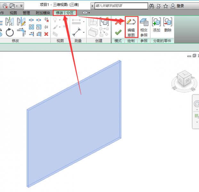199x192 pixels.
Task: Expand the InfoCenter arrow left of search box
Action: (92, 6)
